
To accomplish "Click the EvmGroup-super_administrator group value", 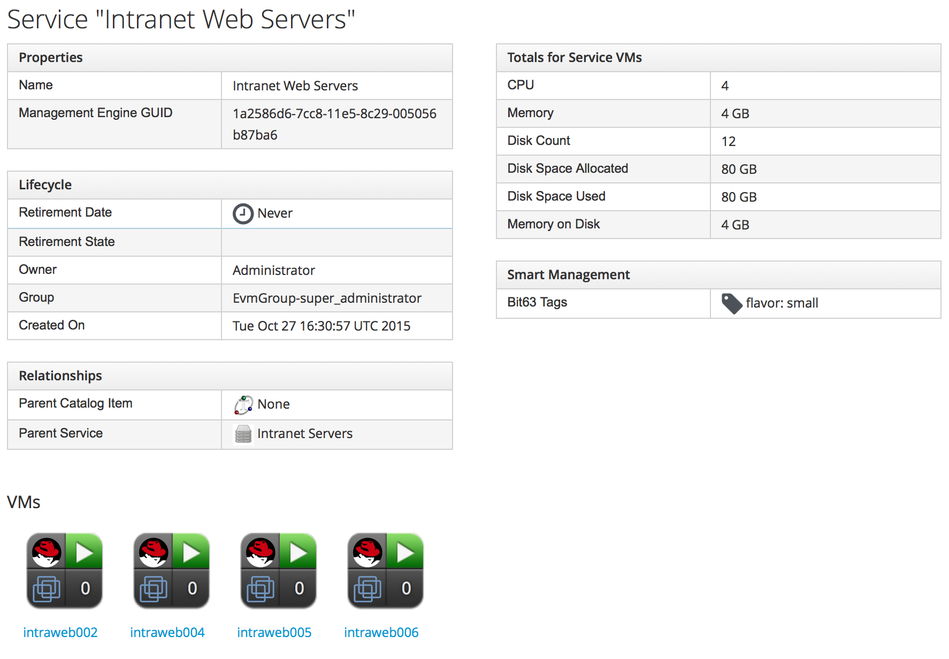I will 327,298.
